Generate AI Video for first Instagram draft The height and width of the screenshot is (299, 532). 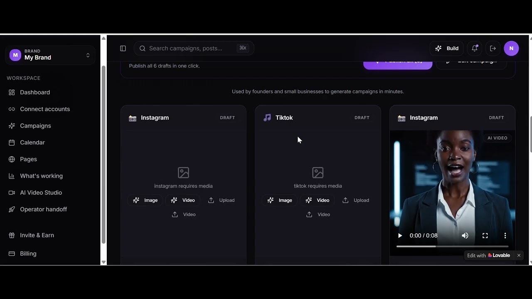point(183,200)
